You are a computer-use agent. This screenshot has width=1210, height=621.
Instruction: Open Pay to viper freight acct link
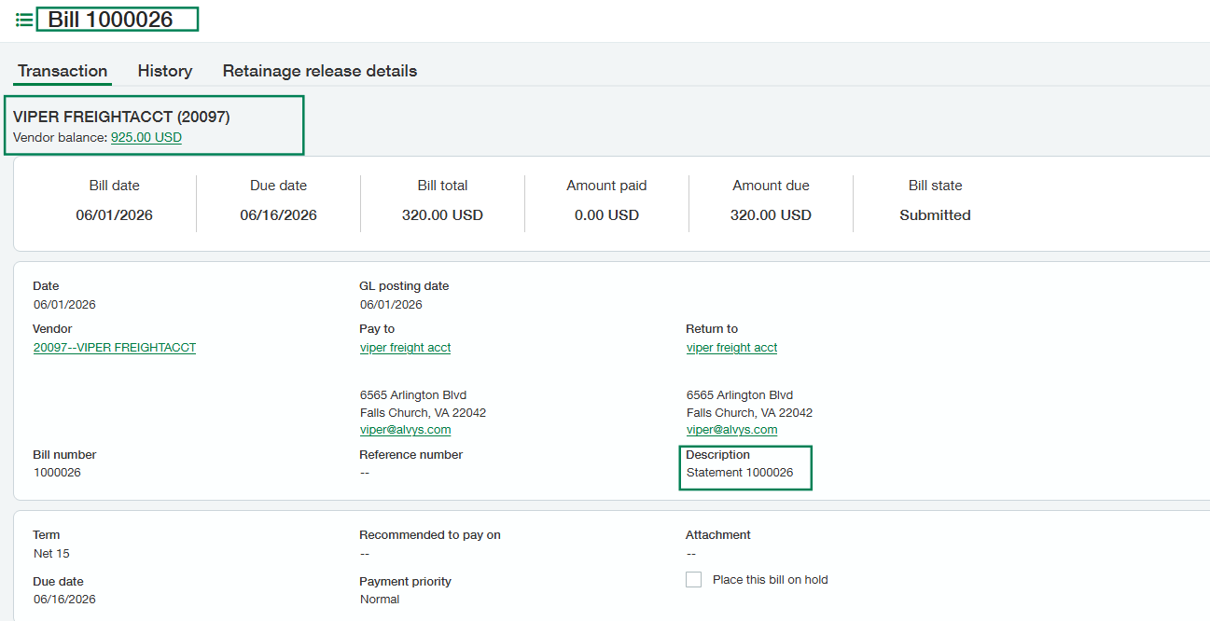tap(406, 348)
